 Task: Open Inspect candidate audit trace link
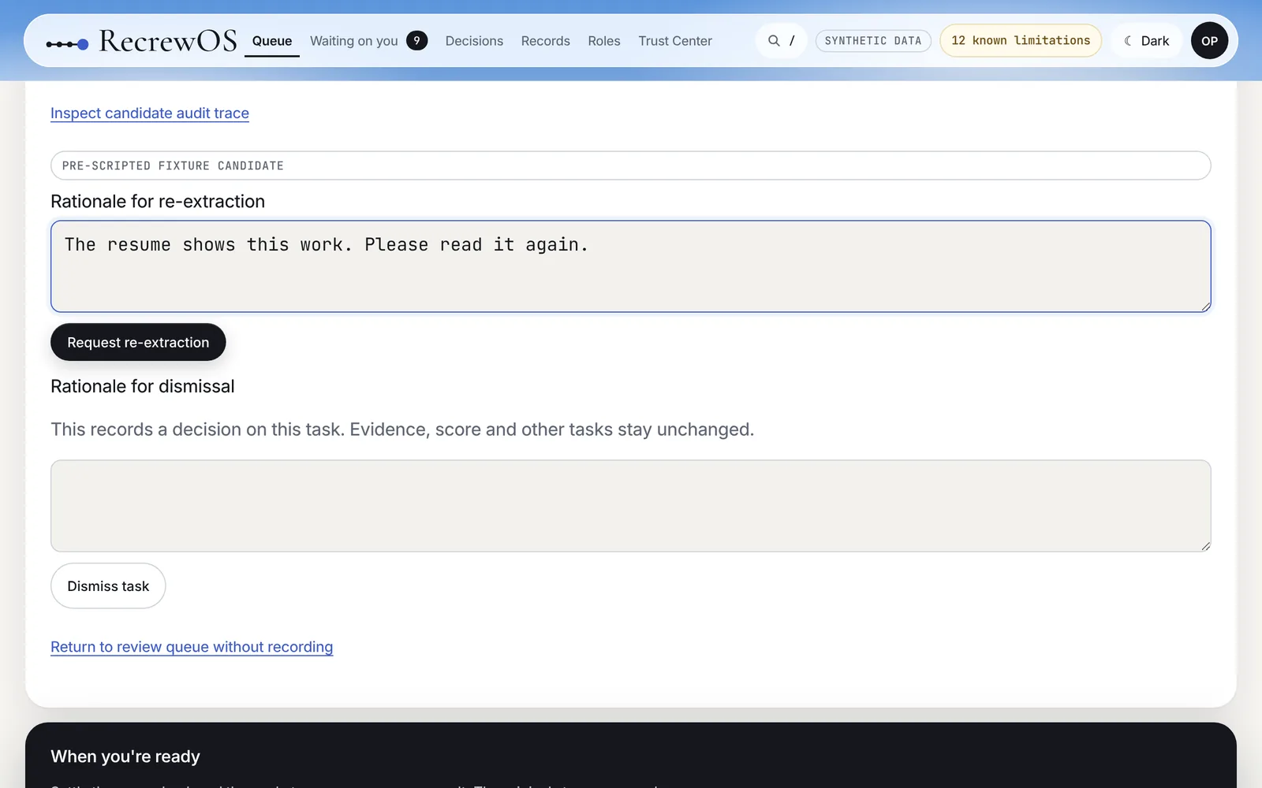pos(150,113)
